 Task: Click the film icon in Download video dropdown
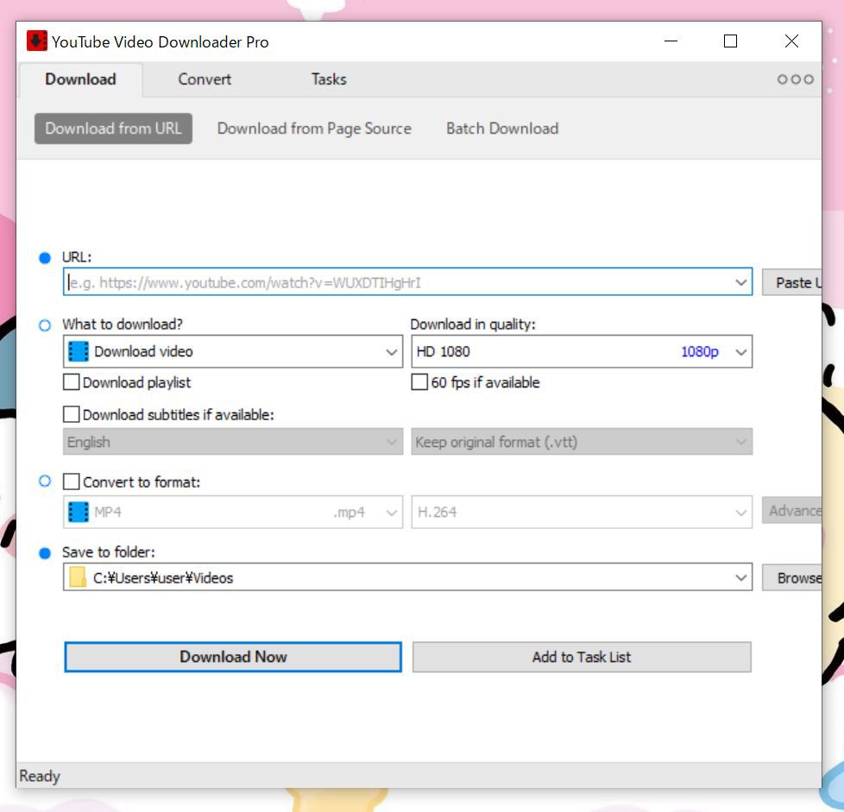point(78,351)
